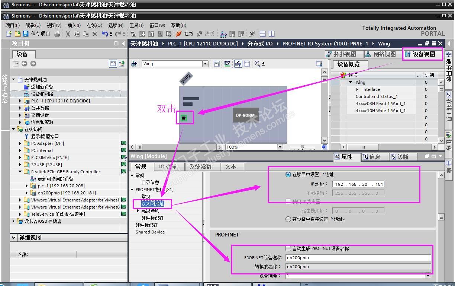Collapse the 天津燃料油 project root node
Image resolution: width=455 pixels, height=286 pixels.
[x=14, y=80]
